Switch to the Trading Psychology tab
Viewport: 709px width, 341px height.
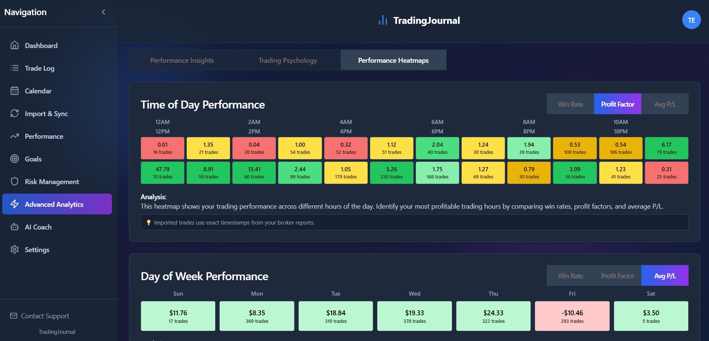[287, 60]
